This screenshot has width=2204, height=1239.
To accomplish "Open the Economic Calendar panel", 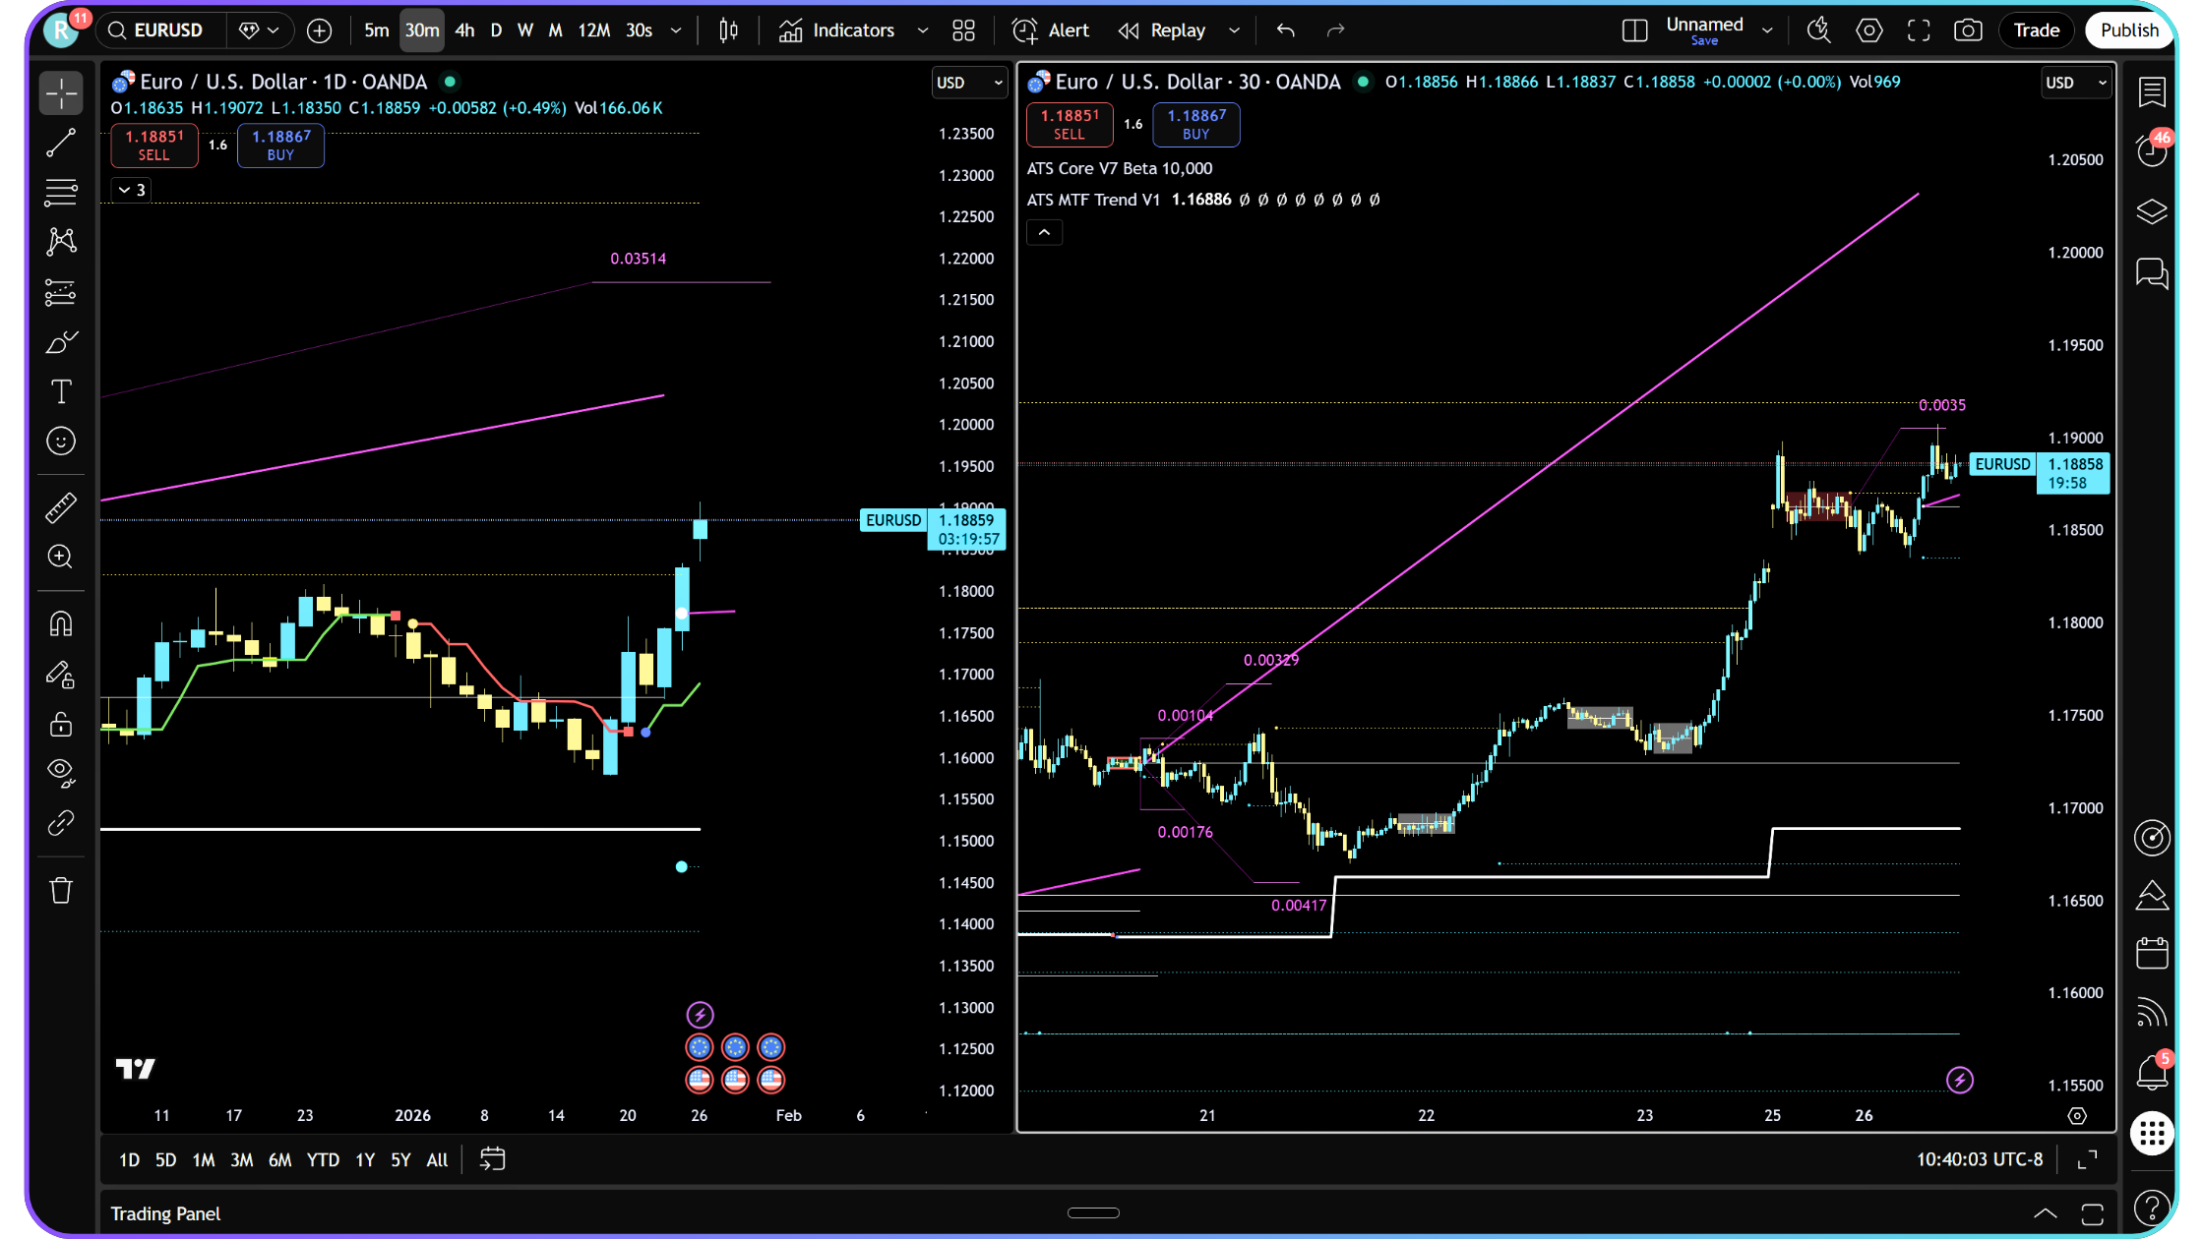I will click(2152, 953).
